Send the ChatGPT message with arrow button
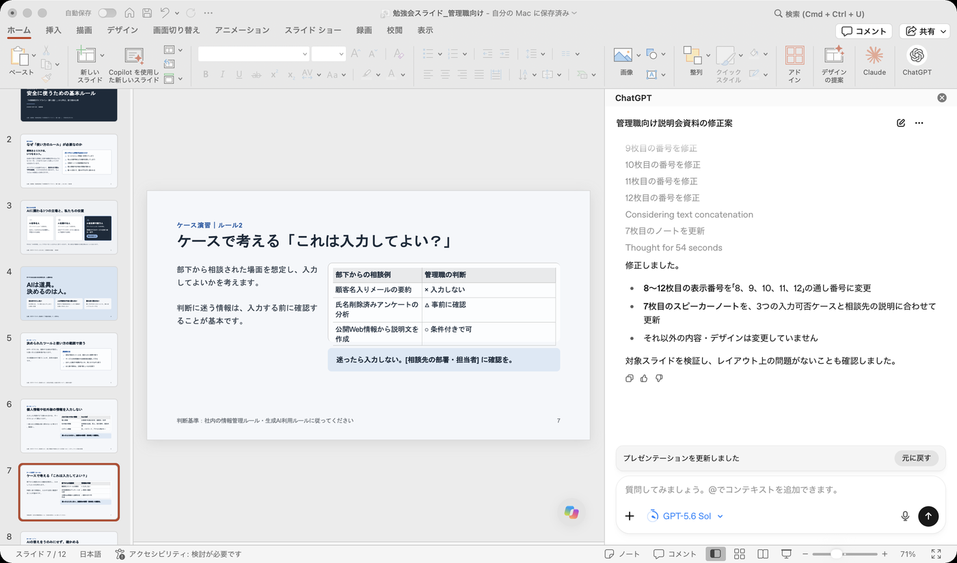 [928, 516]
